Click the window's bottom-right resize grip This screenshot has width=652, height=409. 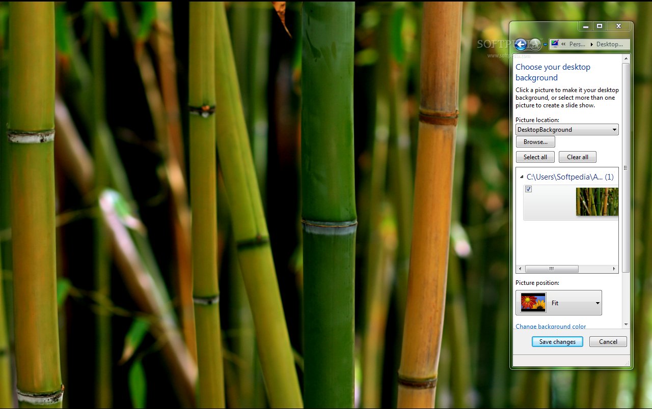tap(627, 363)
